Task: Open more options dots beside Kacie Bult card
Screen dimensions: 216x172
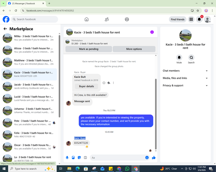Action: point(113,83)
